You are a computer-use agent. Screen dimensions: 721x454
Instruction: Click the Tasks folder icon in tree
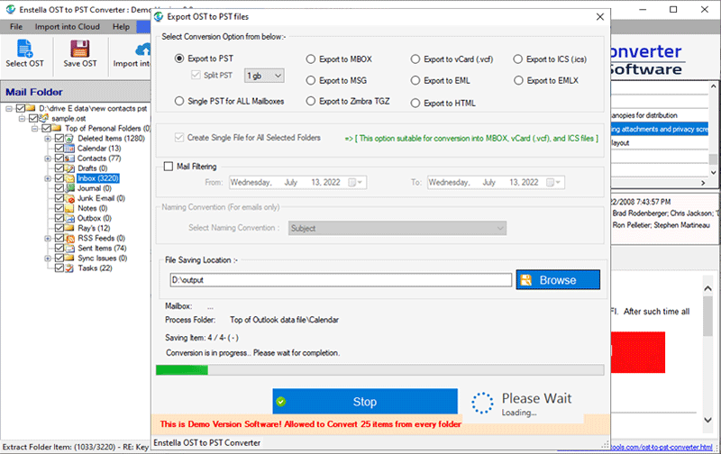(71, 268)
